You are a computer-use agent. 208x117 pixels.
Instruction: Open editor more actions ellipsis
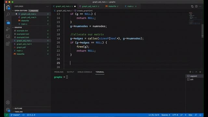pyautogui.click(x=200, y=6)
